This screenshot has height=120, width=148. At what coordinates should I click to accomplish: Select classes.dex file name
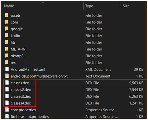pyautogui.click(x=20, y=83)
